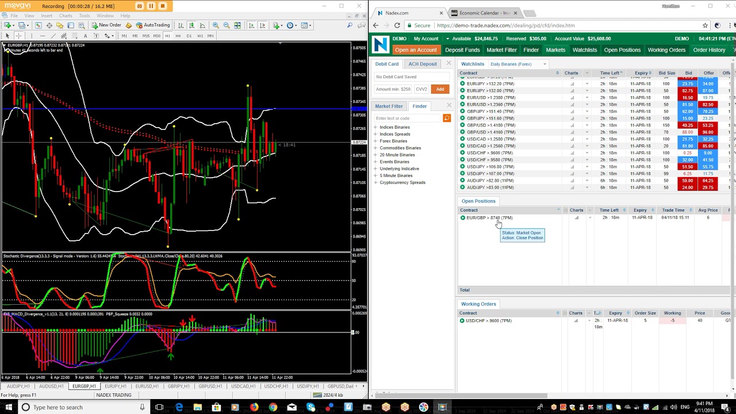
Task: Switch chart to line chart mode
Action: (x=202, y=25)
